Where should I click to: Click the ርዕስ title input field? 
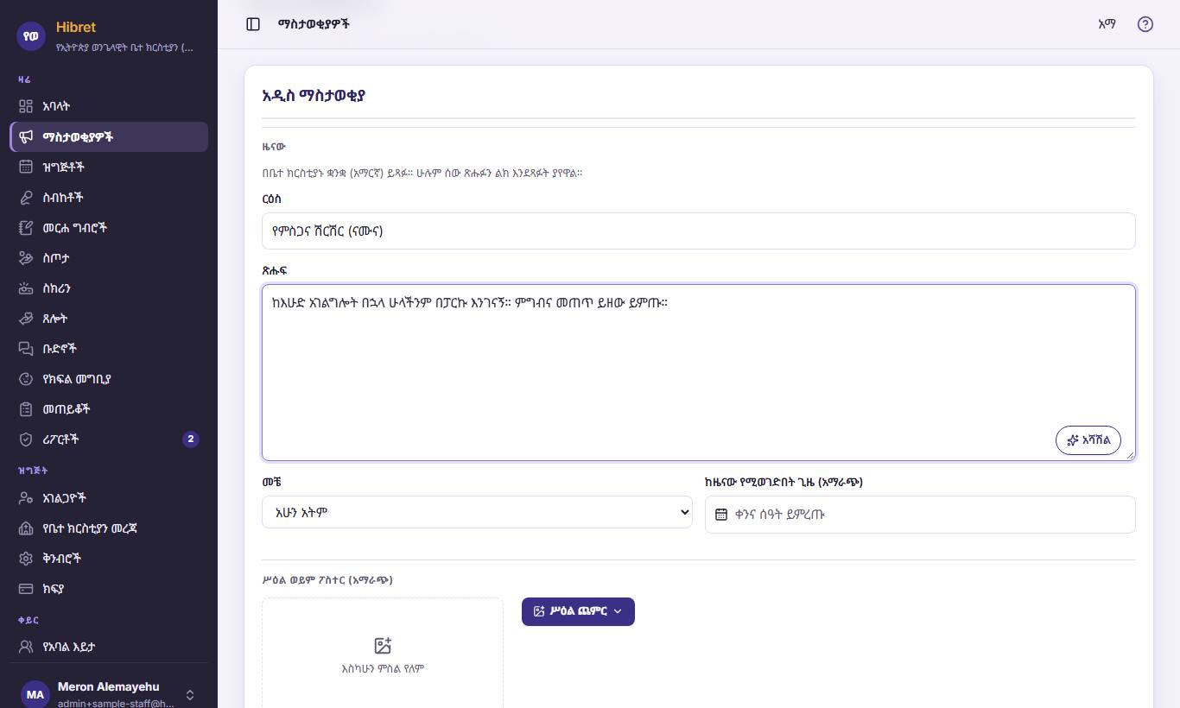(698, 231)
